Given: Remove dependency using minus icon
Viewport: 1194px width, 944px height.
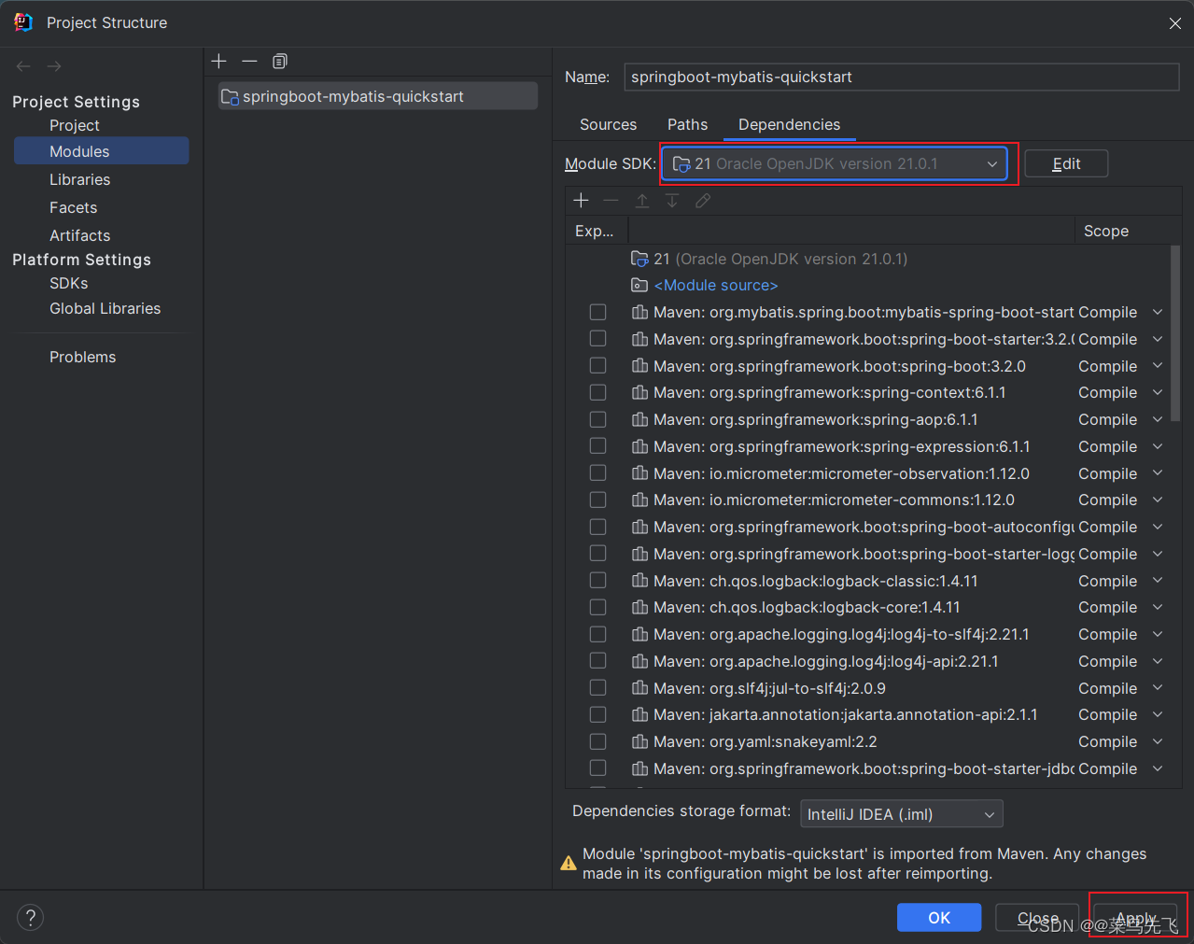Looking at the screenshot, I should coord(611,201).
